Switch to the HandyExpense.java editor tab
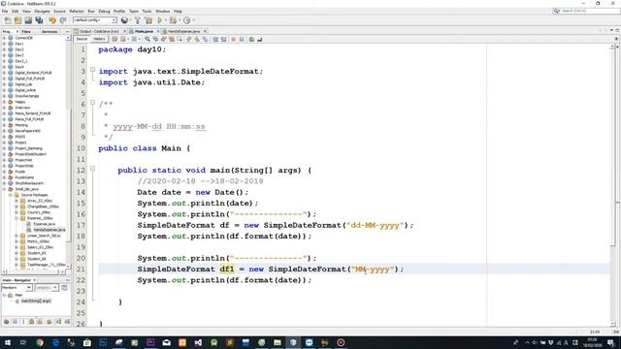 [183, 31]
